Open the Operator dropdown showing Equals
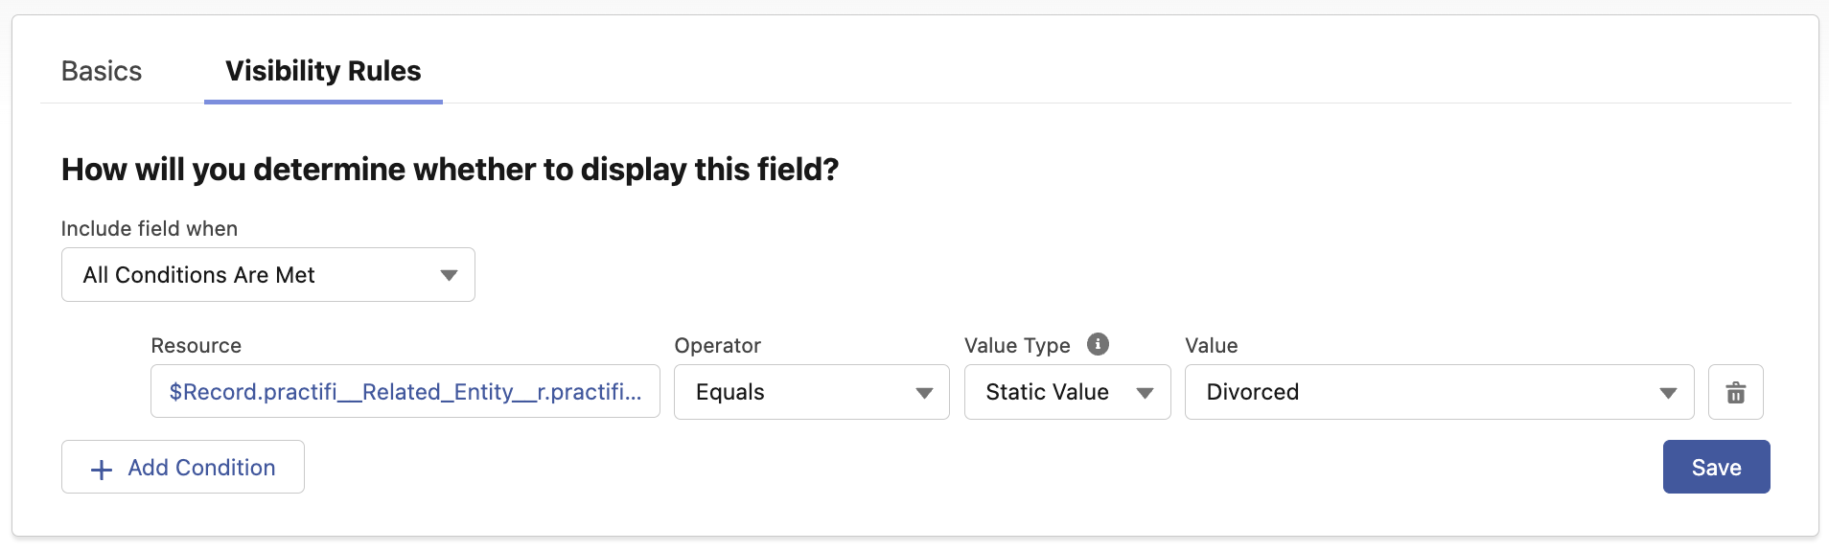 [x=811, y=392]
